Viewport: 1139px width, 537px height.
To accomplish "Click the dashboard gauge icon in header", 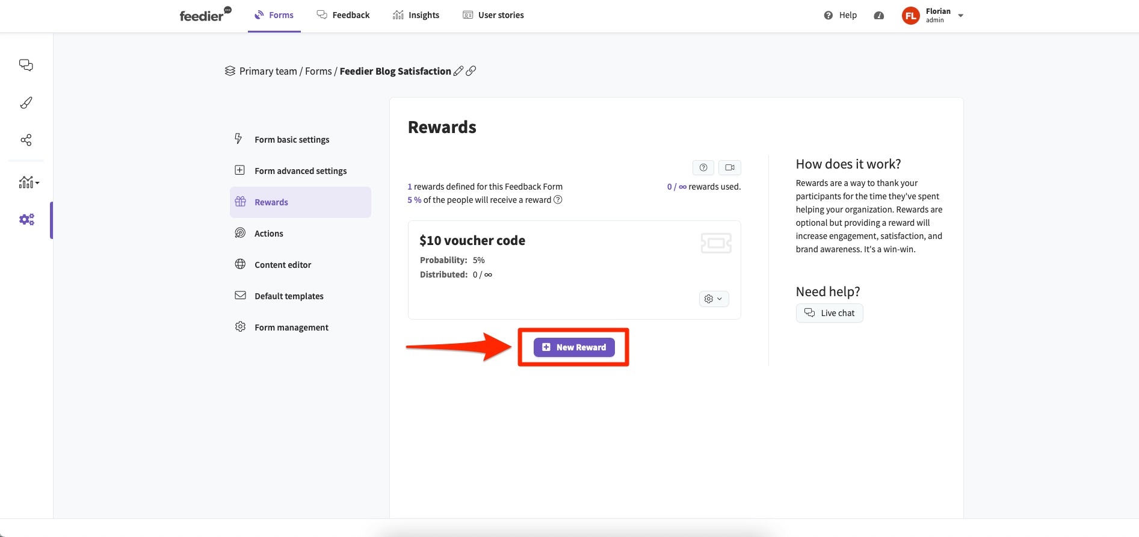I will (879, 16).
